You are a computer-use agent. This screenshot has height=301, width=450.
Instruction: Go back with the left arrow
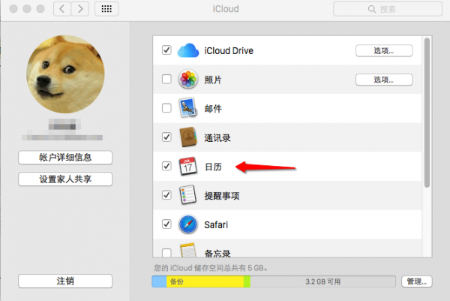click(x=62, y=9)
